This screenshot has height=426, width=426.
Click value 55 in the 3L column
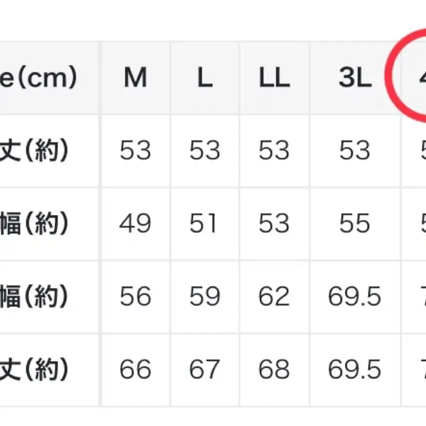point(354,225)
